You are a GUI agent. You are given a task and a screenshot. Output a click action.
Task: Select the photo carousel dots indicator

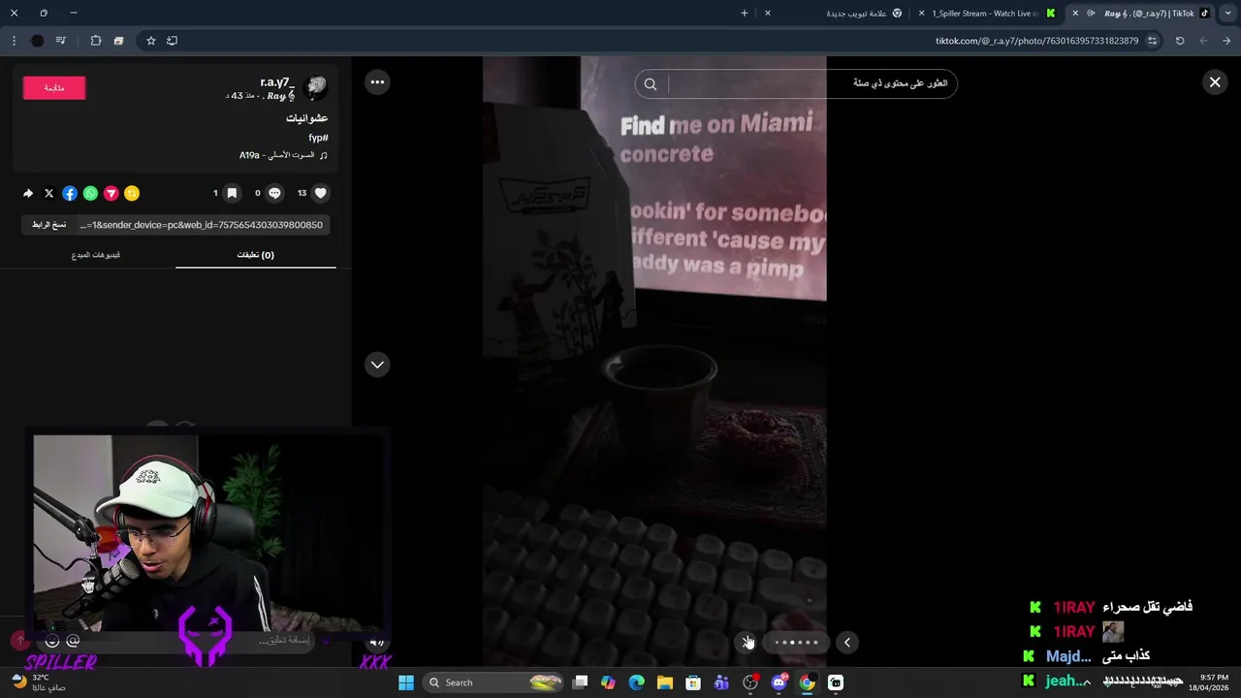(797, 642)
